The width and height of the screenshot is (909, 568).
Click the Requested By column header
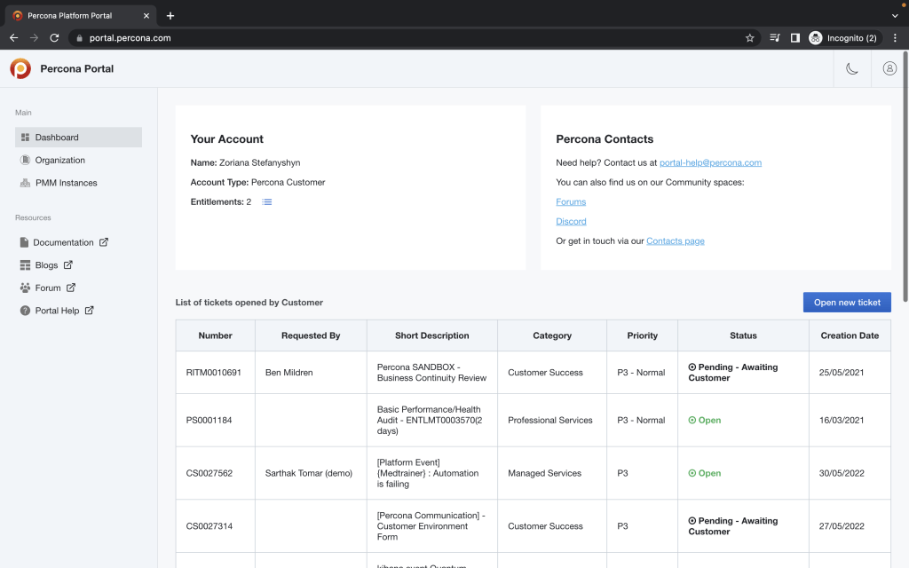pos(311,335)
